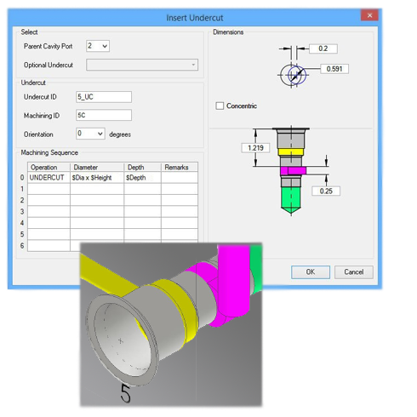417x417 pixels.
Task: Expand the Optional Undercut combo box
Action: [142, 65]
